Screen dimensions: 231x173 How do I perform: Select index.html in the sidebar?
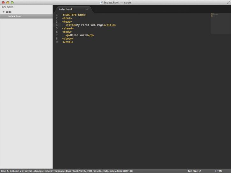point(26,16)
